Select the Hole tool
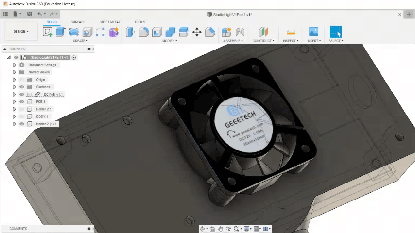The width and height of the screenshot is (415, 233). [x=87, y=32]
